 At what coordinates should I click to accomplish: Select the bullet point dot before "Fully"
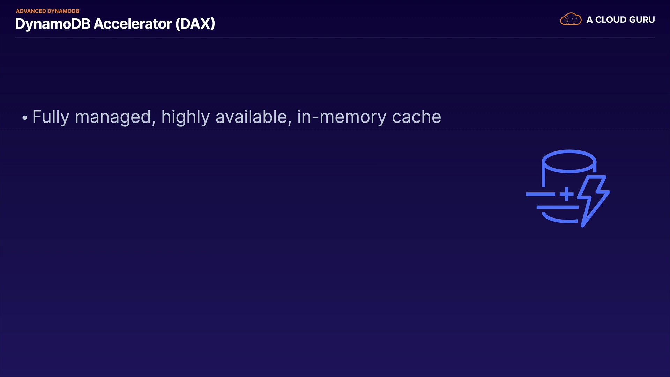(x=24, y=118)
